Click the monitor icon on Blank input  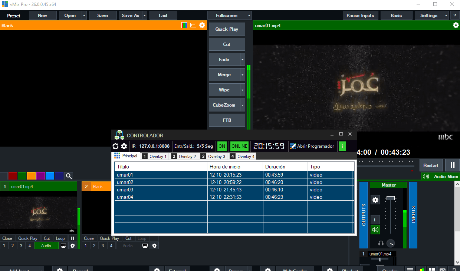(145, 245)
